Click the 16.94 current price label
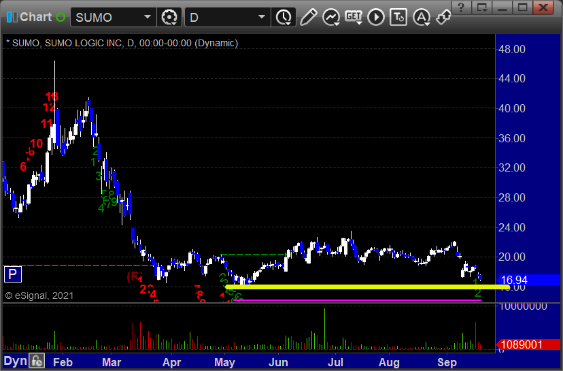The image size is (563, 371). tap(528, 280)
